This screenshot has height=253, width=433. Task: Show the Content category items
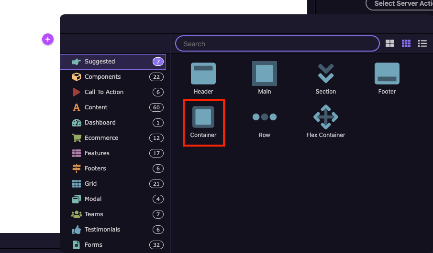112,107
